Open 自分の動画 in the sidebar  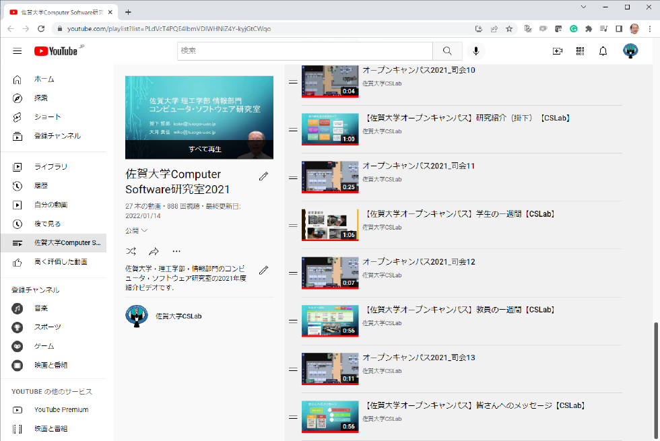coord(53,205)
